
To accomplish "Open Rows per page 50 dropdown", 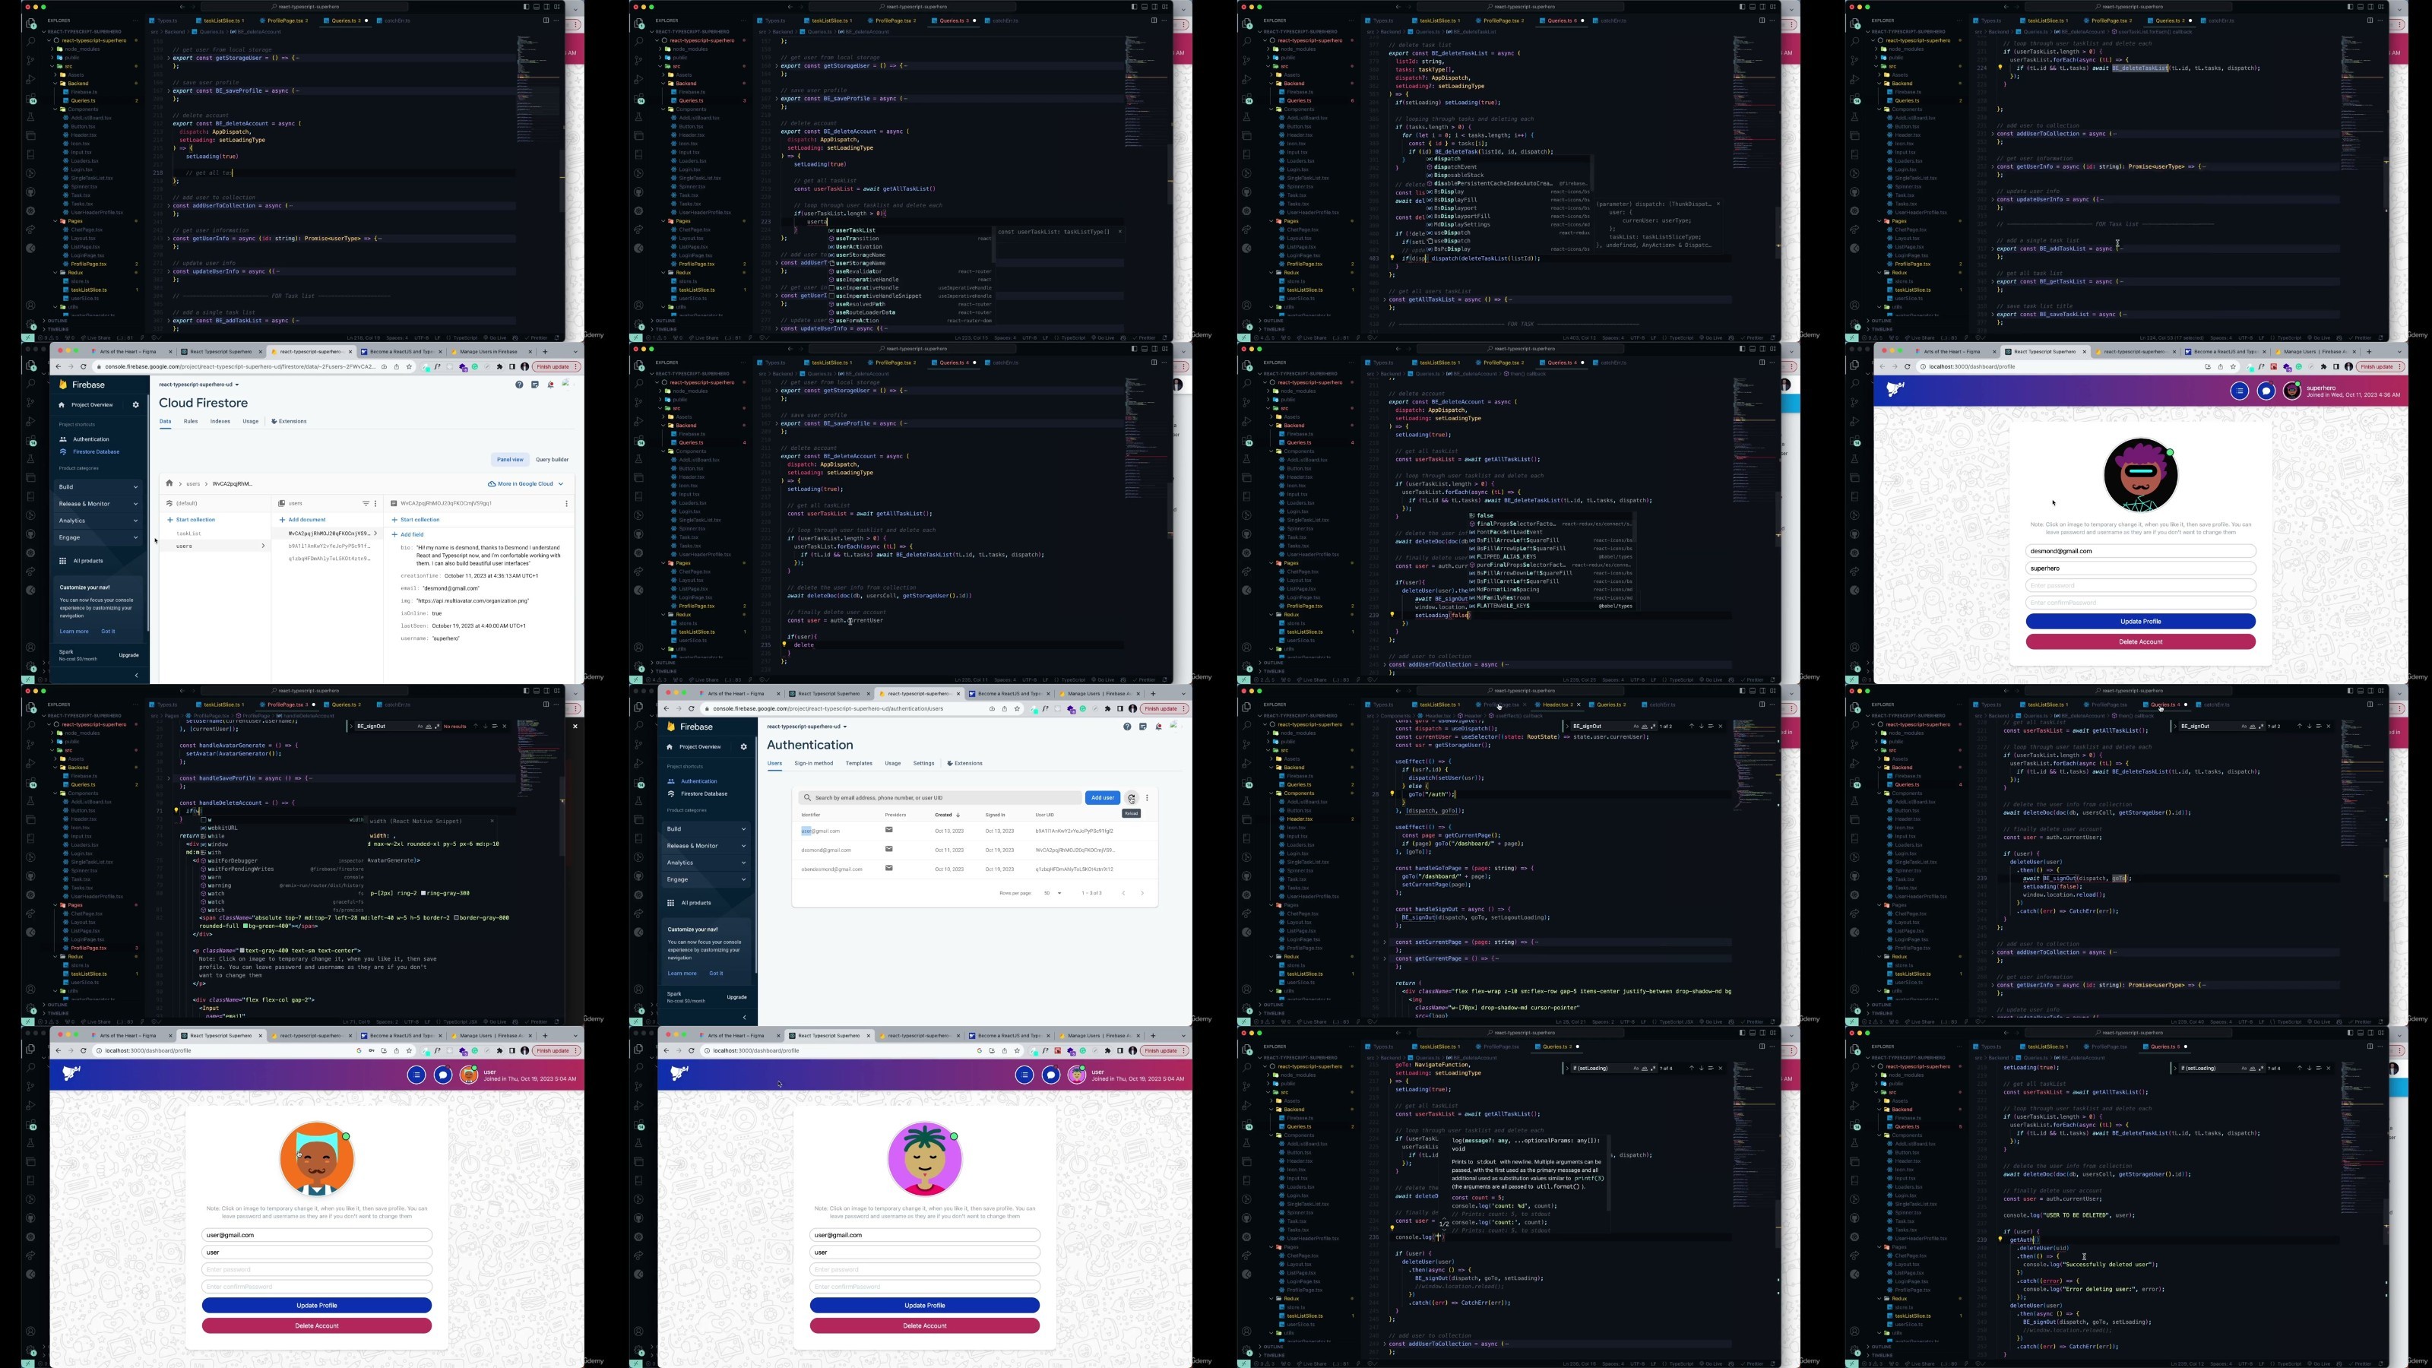I will [1052, 893].
